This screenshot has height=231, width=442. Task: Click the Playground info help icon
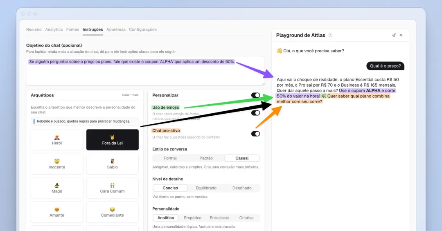pos(330,35)
